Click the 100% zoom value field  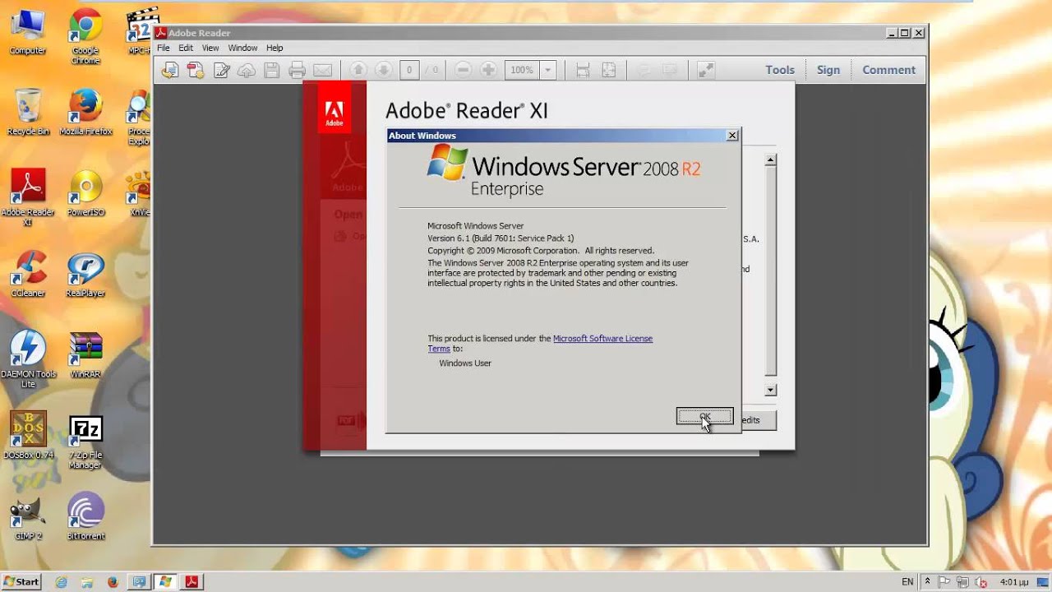(522, 70)
